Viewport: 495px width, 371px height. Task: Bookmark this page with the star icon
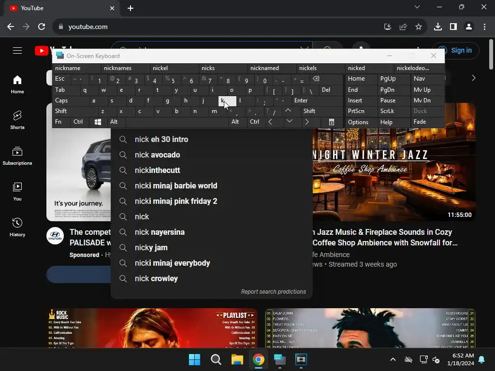(x=419, y=27)
